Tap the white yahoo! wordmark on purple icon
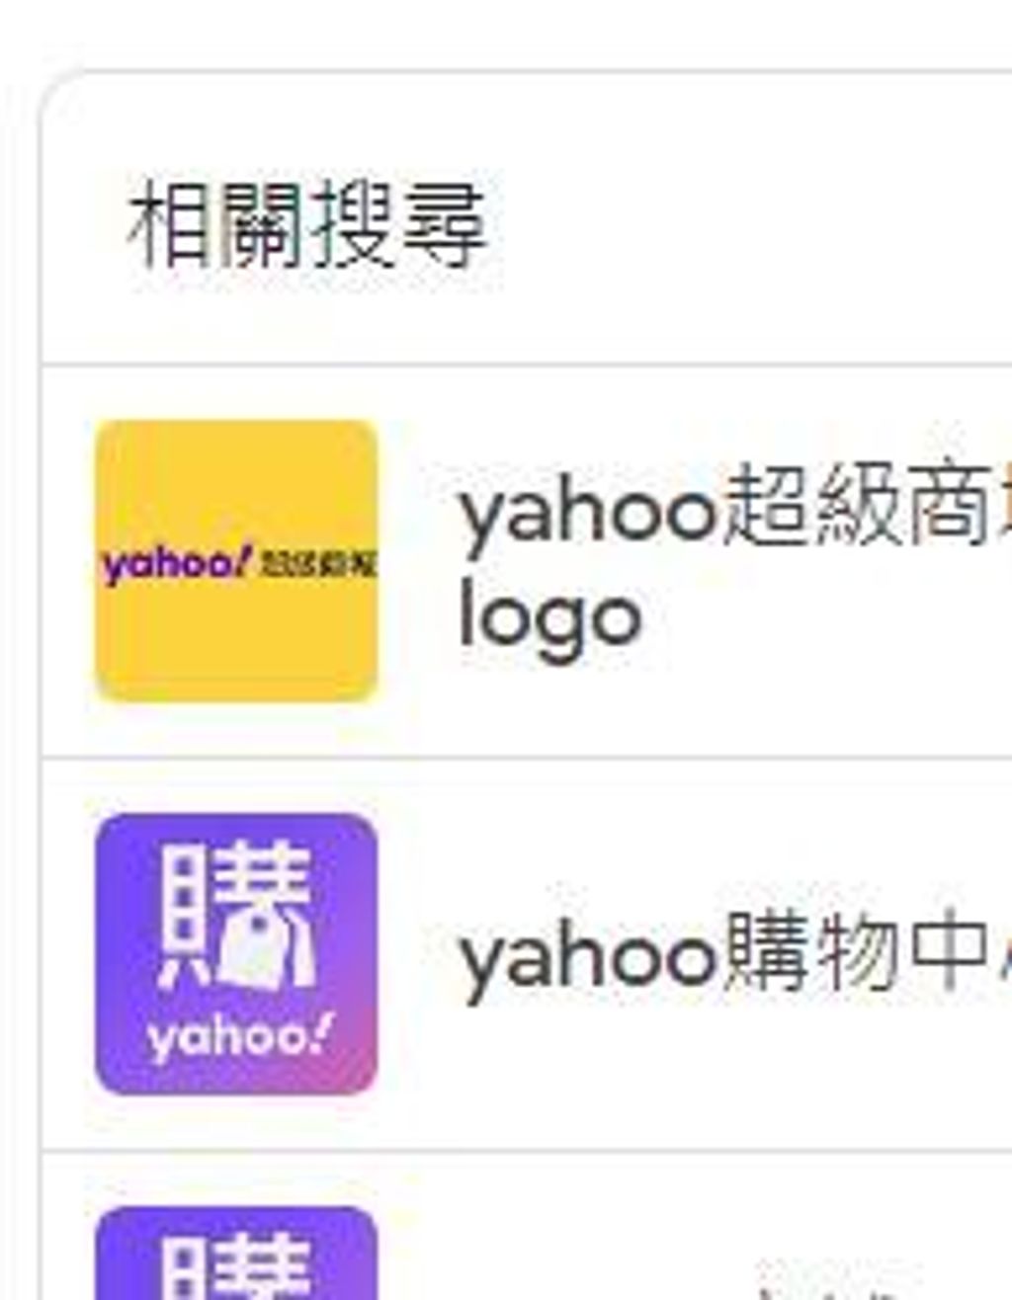 [240, 1038]
